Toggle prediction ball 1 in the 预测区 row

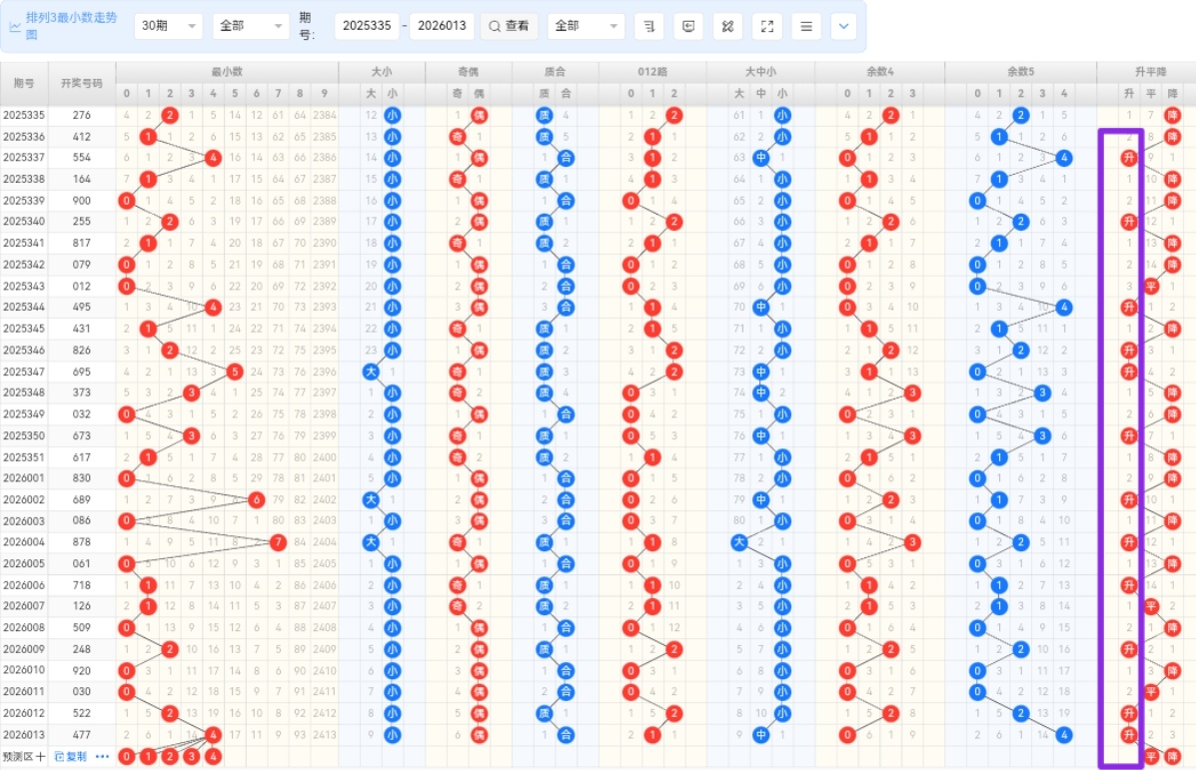(x=148, y=757)
